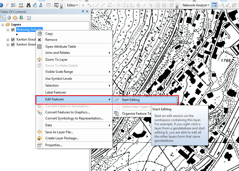239x171 pixels.
Task: Open the Find tool binoculars icon
Action: click(x=28, y=5)
